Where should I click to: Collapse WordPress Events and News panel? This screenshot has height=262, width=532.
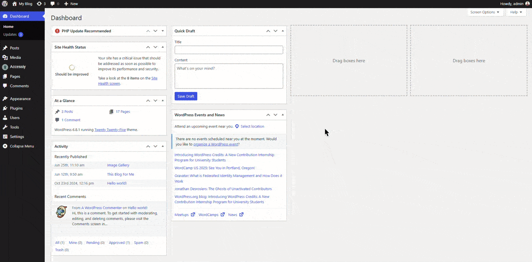283,115
